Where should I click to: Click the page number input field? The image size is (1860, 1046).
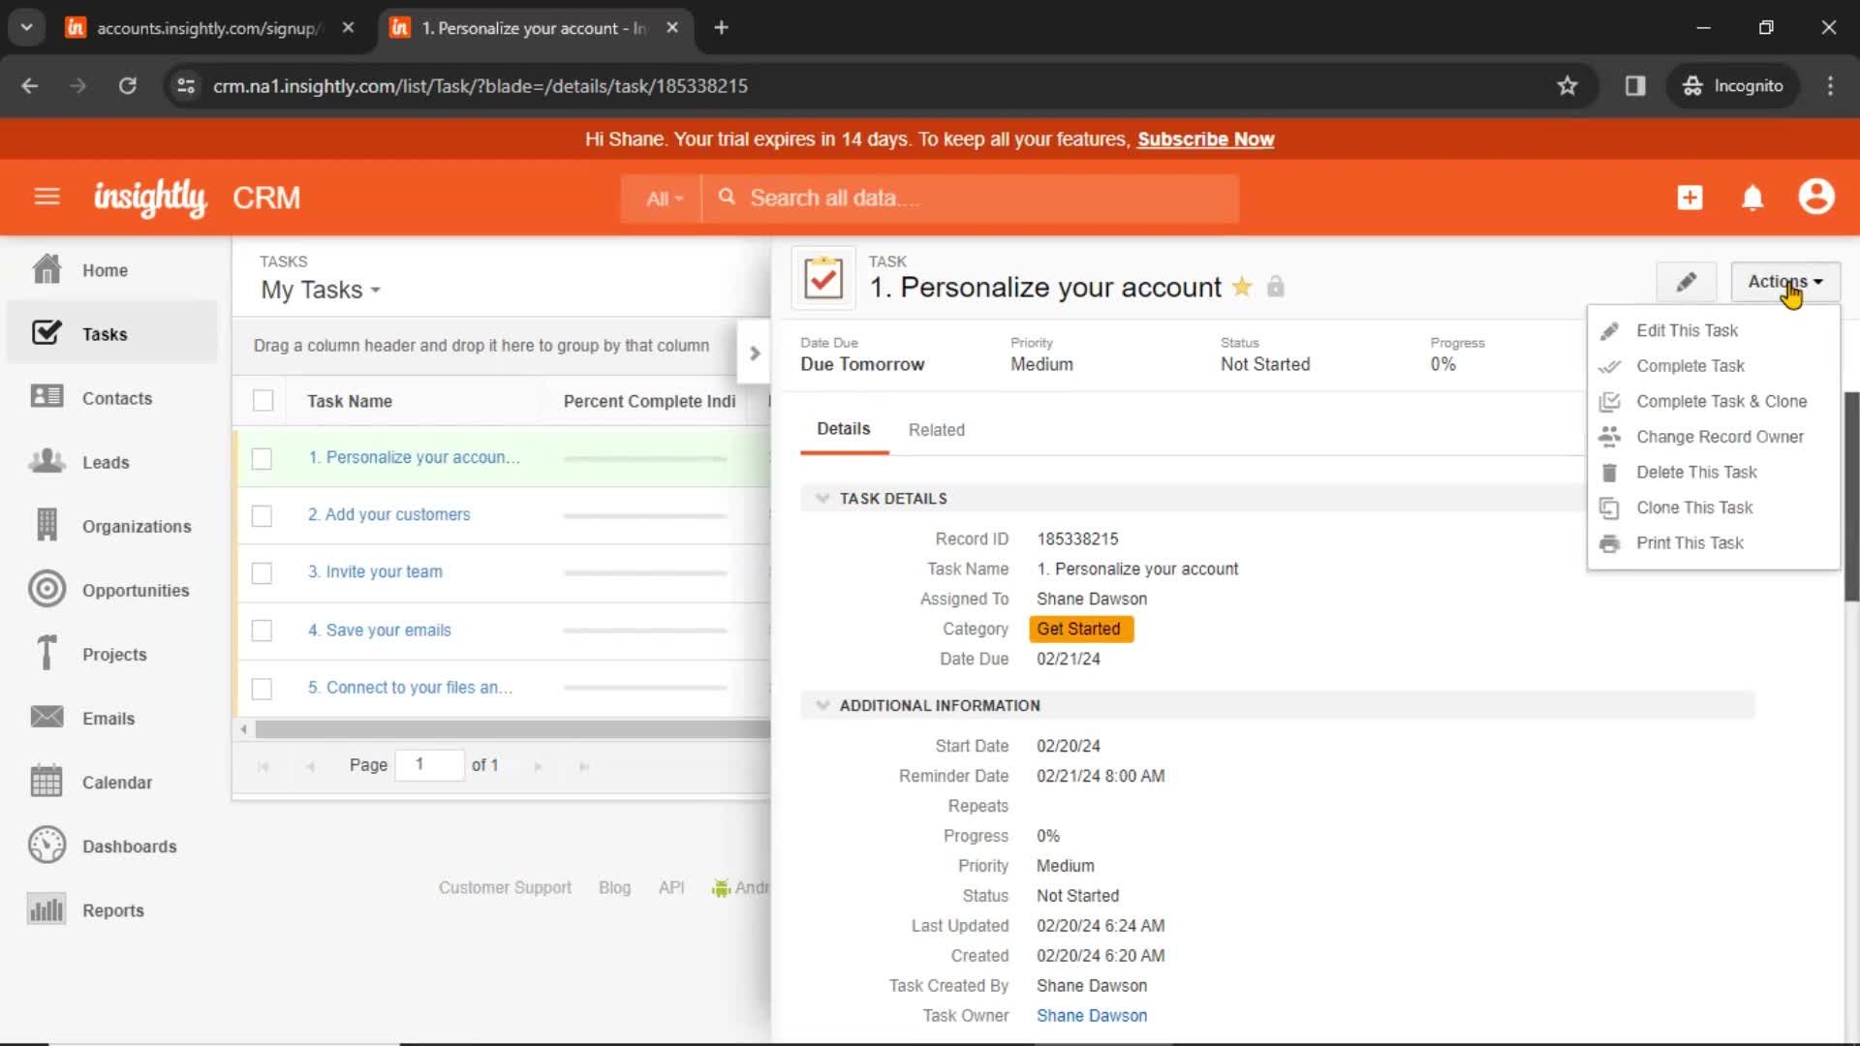pyautogui.click(x=429, y=765)
